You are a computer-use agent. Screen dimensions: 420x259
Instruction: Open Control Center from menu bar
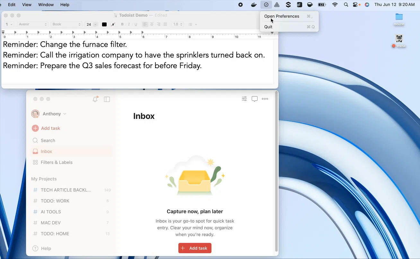tap(355, 4)
